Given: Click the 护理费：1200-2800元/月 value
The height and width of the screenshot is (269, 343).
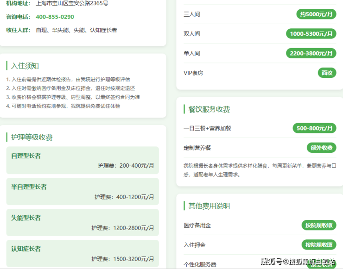Looking at the screenshot, I should click(123, 228).
